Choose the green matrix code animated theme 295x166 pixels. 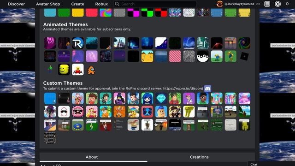[x=175, y=43]
